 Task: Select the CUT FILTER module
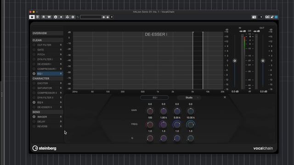click(x=44, y=45)
